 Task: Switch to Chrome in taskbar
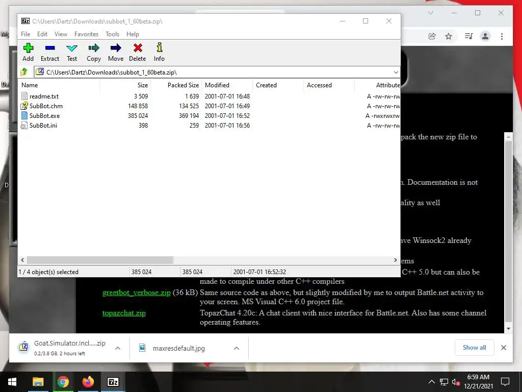coord(63,382)
